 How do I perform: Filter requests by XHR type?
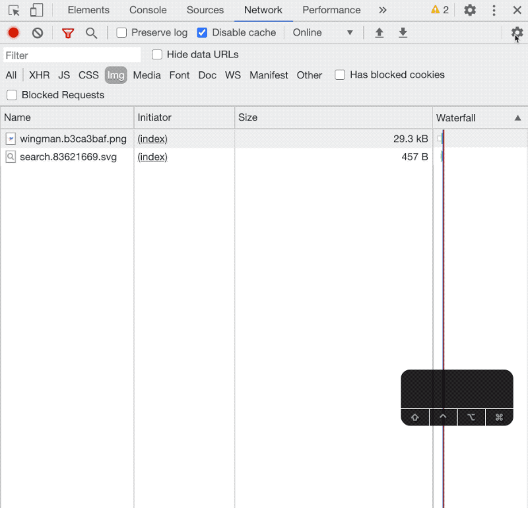coord(39,75)
